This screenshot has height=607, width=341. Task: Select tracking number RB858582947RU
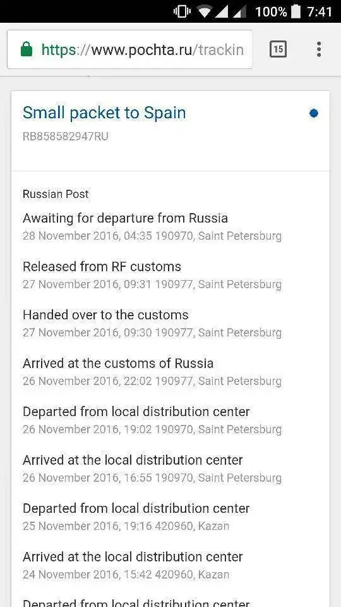coord(65,137)
